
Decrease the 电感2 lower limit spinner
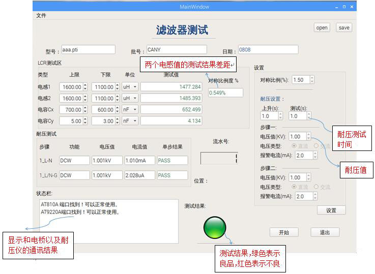pos(118,100)
